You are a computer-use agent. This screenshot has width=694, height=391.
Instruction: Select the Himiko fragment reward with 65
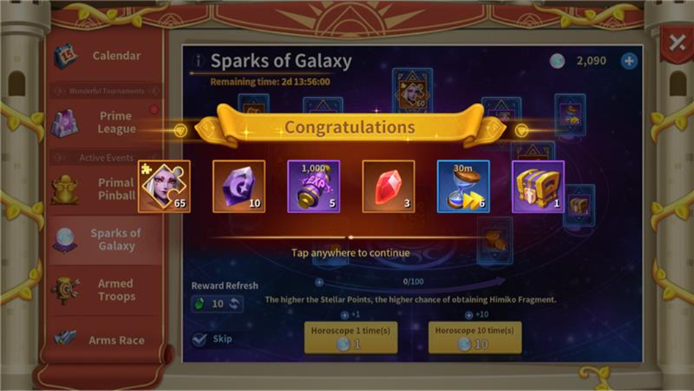(165, 187)
